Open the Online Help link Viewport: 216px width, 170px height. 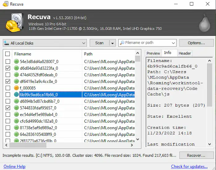click(x=15, y=166)
